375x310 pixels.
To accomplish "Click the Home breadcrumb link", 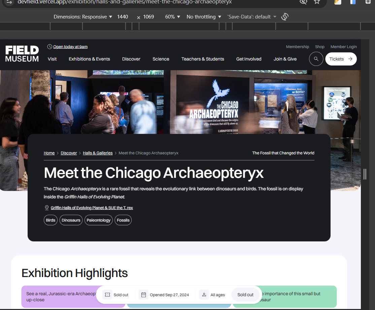I will coord(49,153).
